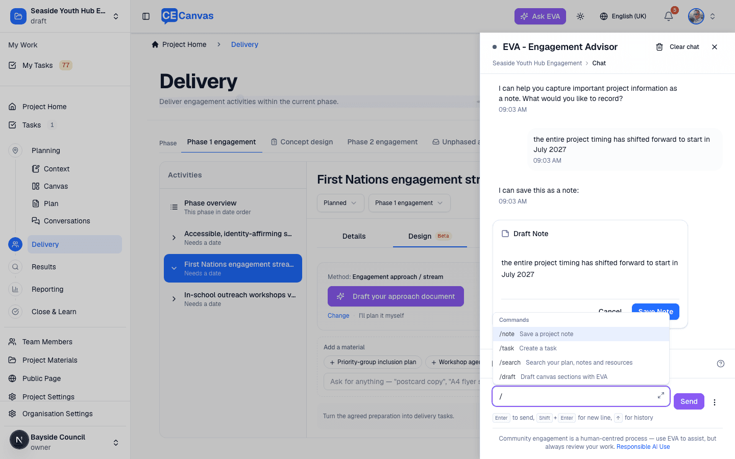Choose the /task command
Image resolution: width=735 pixels, height=459 pixels.
581,348
